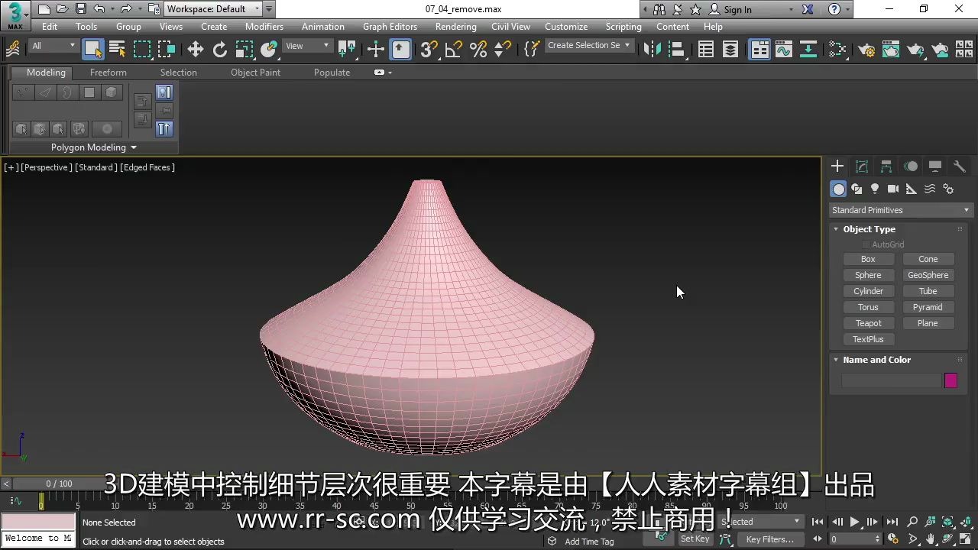Open the Workspace: Default dropdown
Screen dimensions: 978x550
212,8
